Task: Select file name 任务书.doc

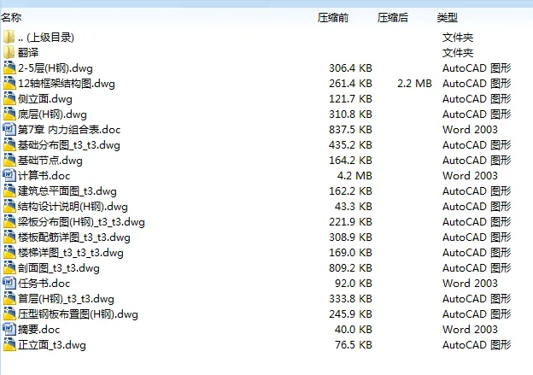Action: (x=44, y=284)
